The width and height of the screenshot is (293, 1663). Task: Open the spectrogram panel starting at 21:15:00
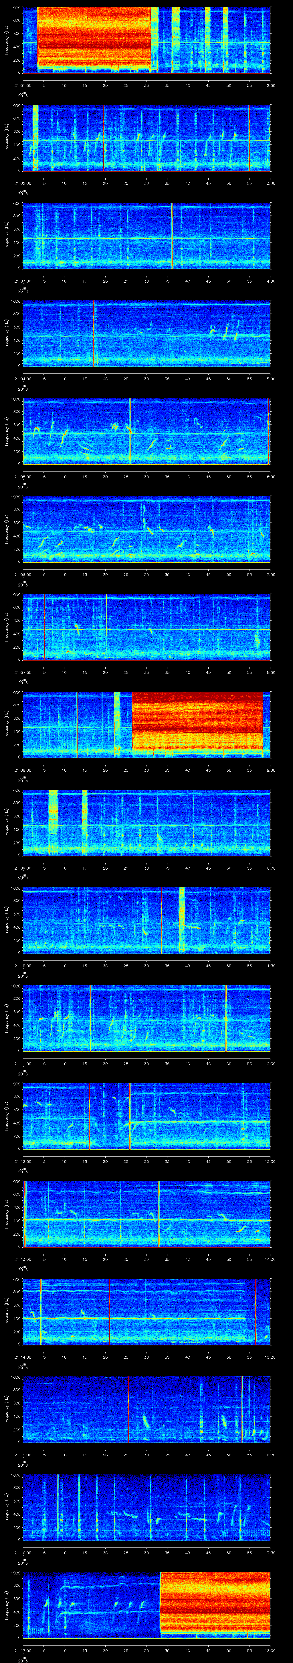[x=146, y=1409]
